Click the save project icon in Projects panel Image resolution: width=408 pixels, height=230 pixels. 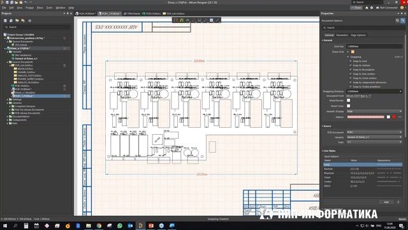point(5,20)
